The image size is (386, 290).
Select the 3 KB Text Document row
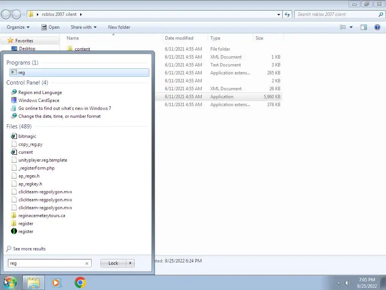click(x=218, y=65)
